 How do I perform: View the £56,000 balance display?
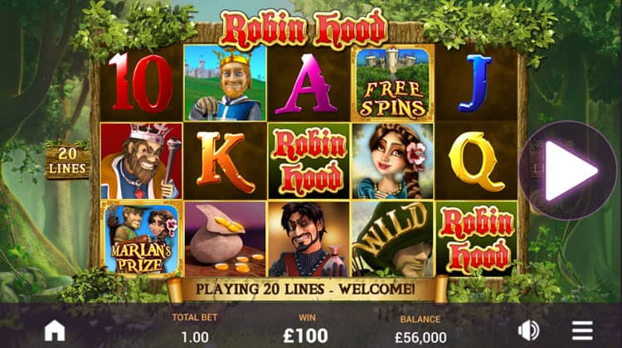click(x=420, y=338)
